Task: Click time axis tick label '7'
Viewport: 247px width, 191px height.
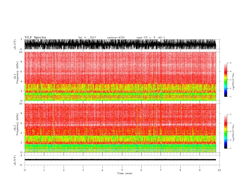Action: 161,170
